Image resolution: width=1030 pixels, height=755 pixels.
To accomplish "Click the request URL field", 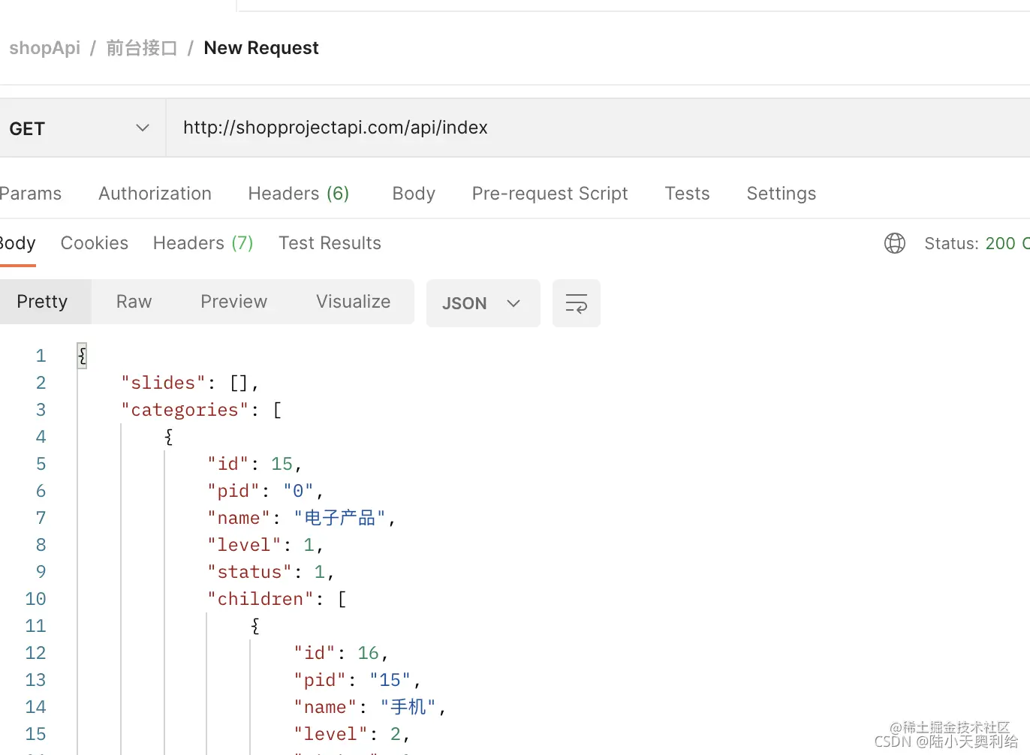I will point(598,128).
